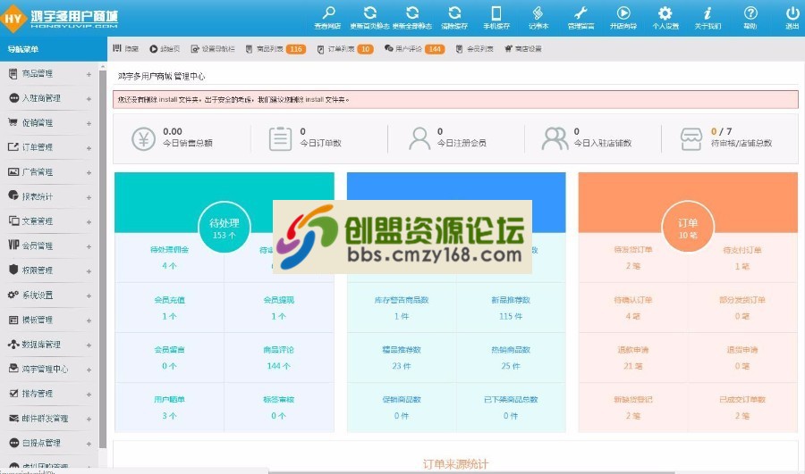This screenshot has width=805, height=474.
Task: Open 商店设置 in the shortcut bar
Action: [x=523, y=49]
